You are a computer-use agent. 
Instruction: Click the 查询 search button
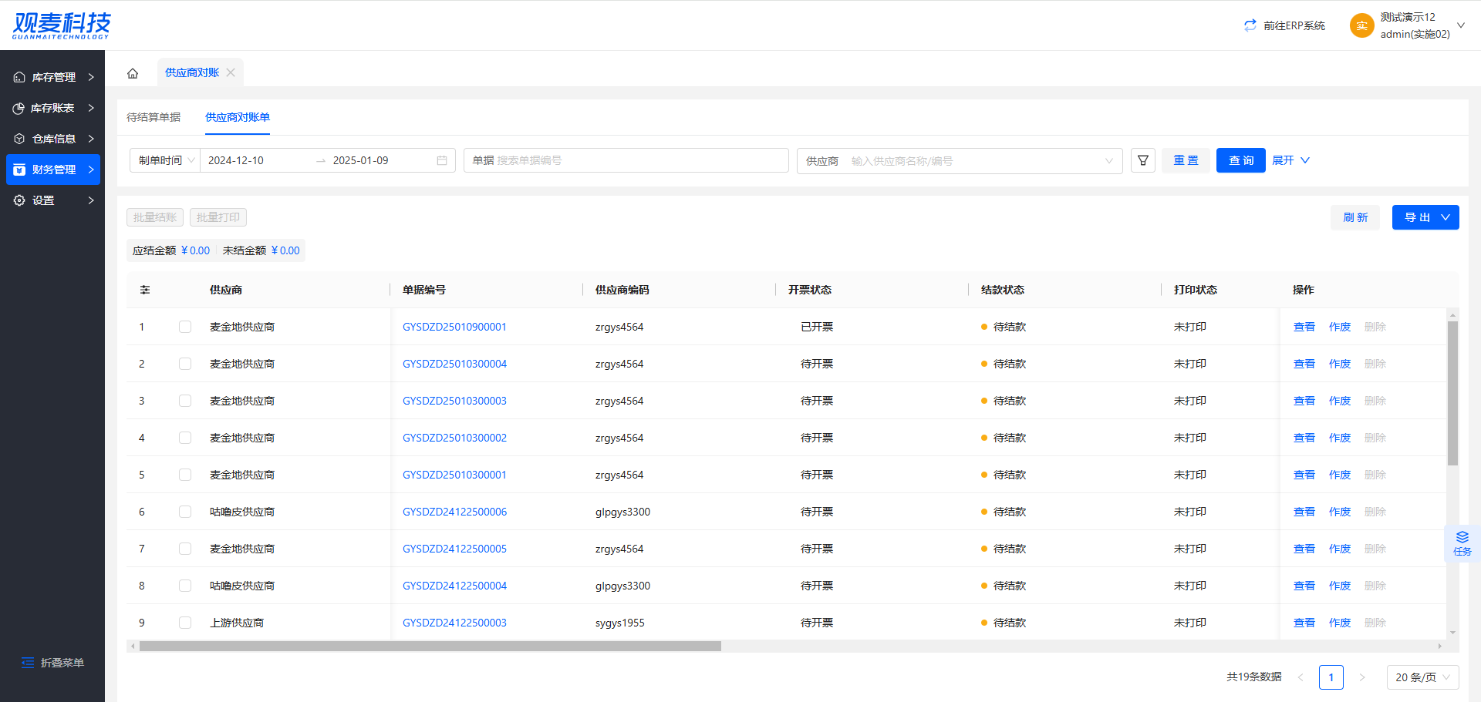1240,160
